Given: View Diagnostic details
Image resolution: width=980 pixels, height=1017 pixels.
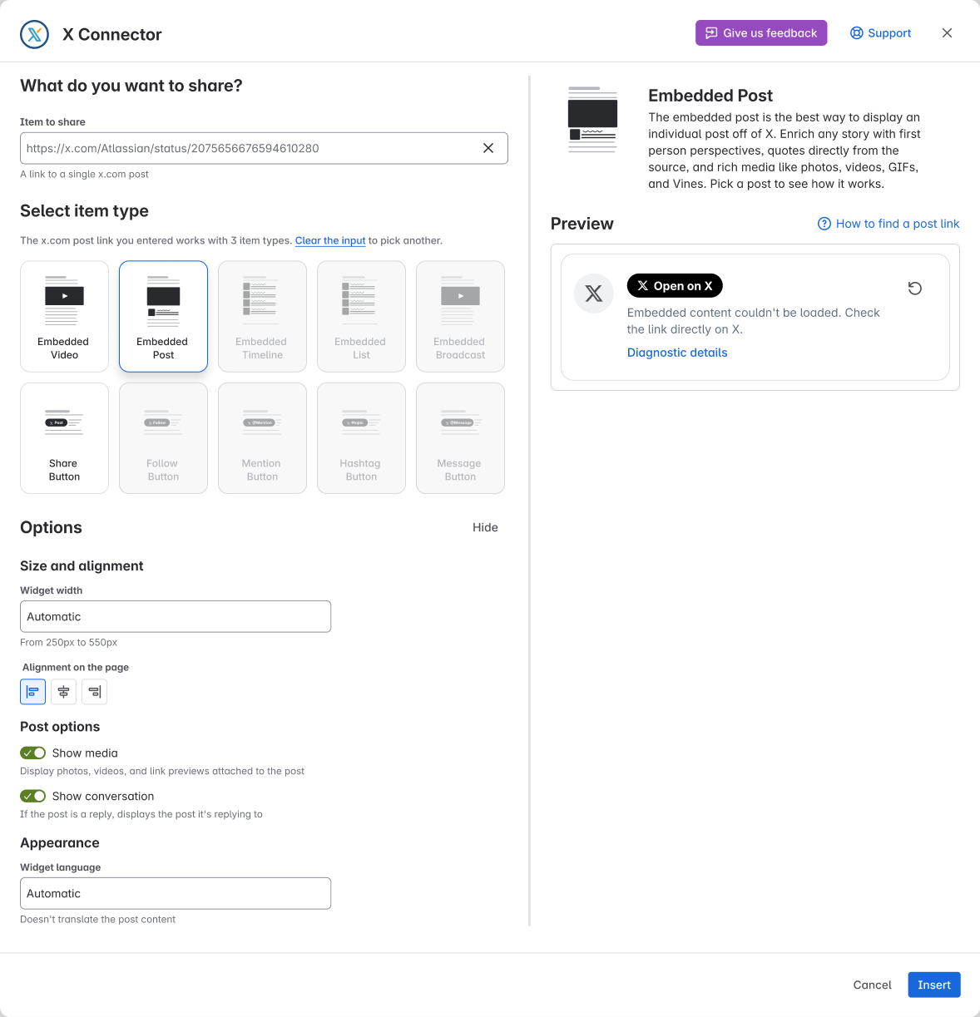Looking at the screenshot, I should pyautogui.click(x=677, y=353).
